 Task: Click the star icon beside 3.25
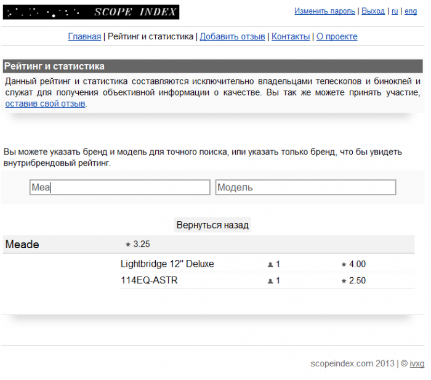tap(128, 245)
